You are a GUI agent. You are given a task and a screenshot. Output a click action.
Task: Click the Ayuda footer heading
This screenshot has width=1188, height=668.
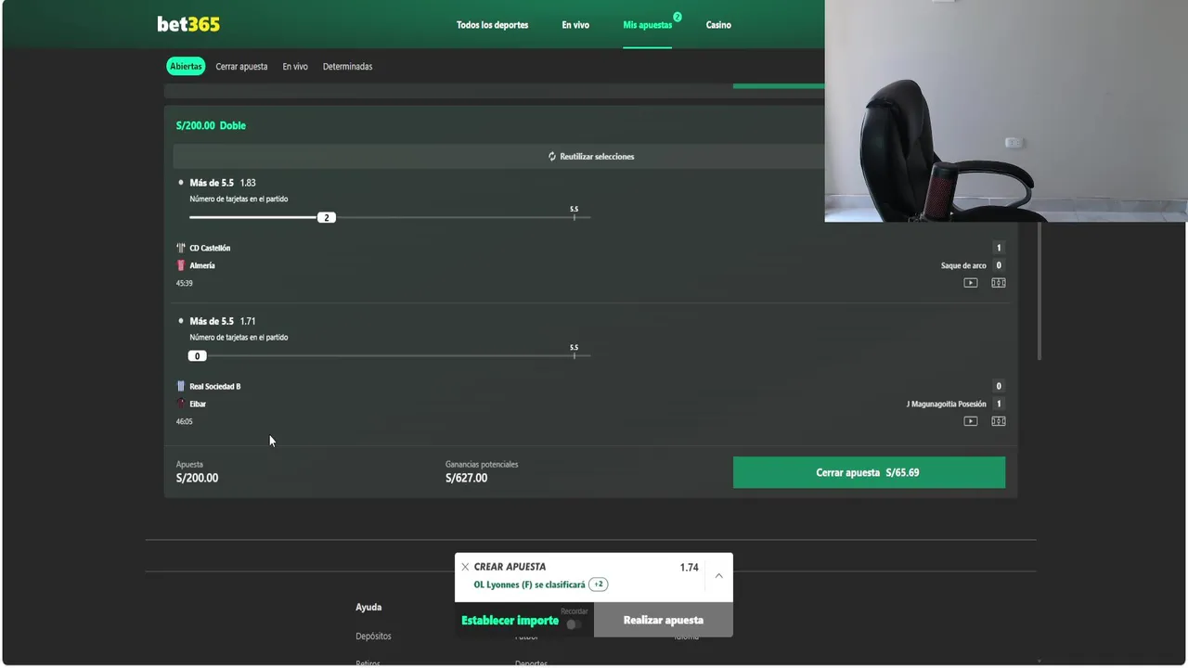click(x=368, y=607)
